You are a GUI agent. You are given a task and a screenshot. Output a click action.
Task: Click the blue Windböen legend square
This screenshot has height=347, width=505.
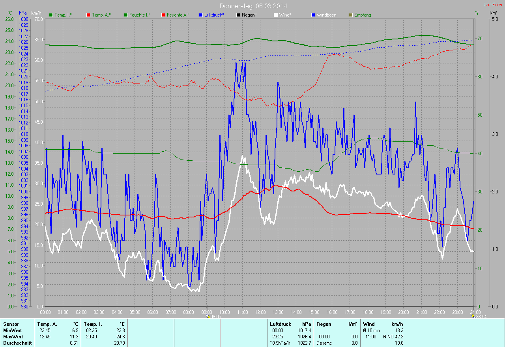[x=313, y=15]
